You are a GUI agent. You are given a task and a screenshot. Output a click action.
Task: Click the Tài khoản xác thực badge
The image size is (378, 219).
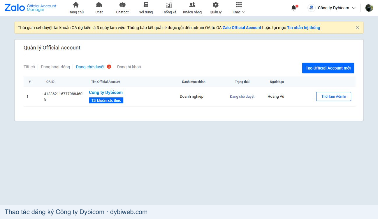click(106, 100)
